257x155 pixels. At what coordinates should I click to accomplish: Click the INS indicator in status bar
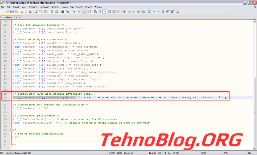(x=249, y=153)
